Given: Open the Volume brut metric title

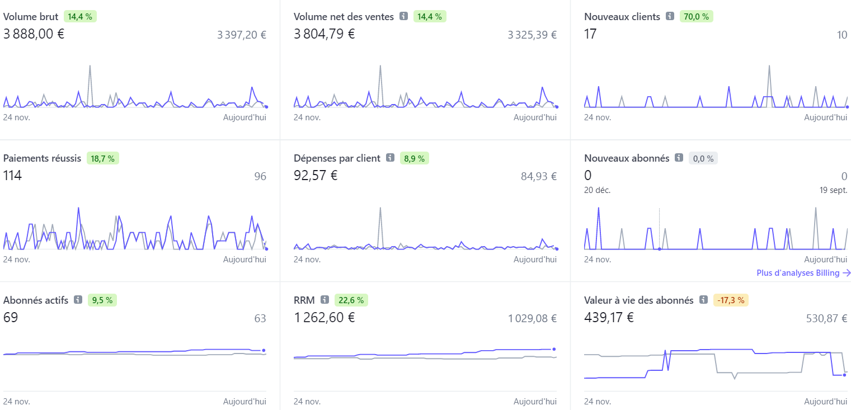Looking at the screenshot, I should click(x=31, y=17).
